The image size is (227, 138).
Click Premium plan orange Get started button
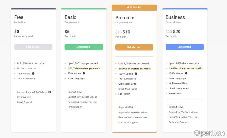(134, 47)
